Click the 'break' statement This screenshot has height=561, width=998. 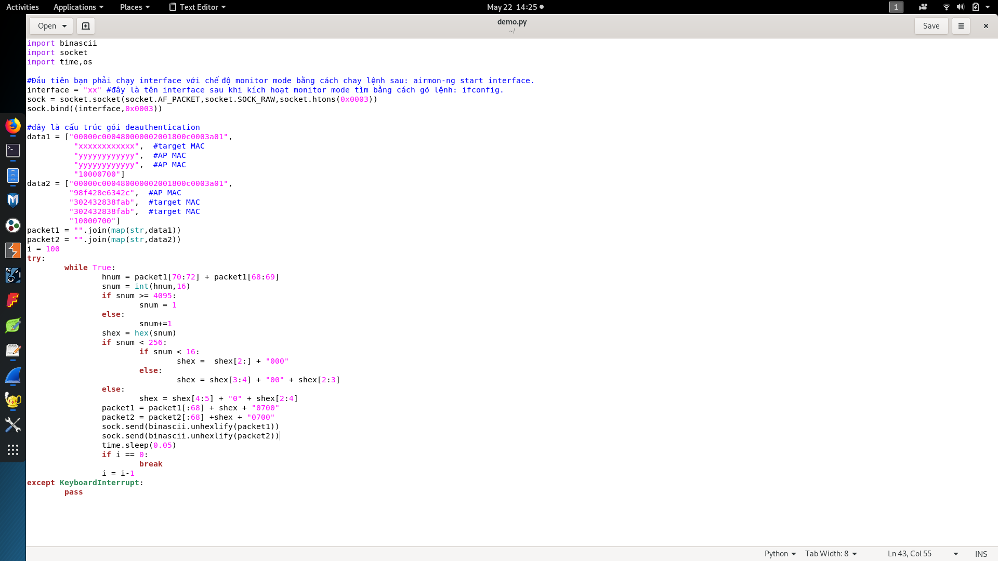pos(151,464)
